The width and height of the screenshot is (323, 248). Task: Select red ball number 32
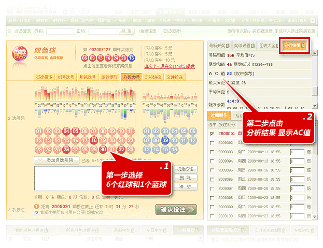click(121, 150)
